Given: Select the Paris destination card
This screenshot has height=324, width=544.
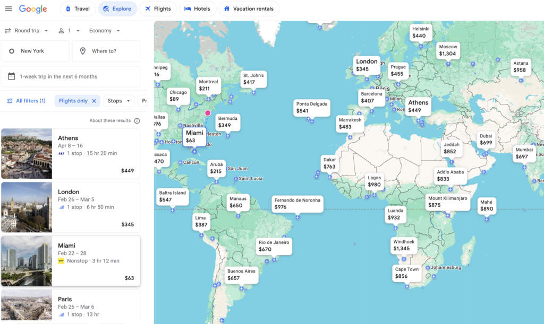Looking at the screenshot, I should [71, 305].
